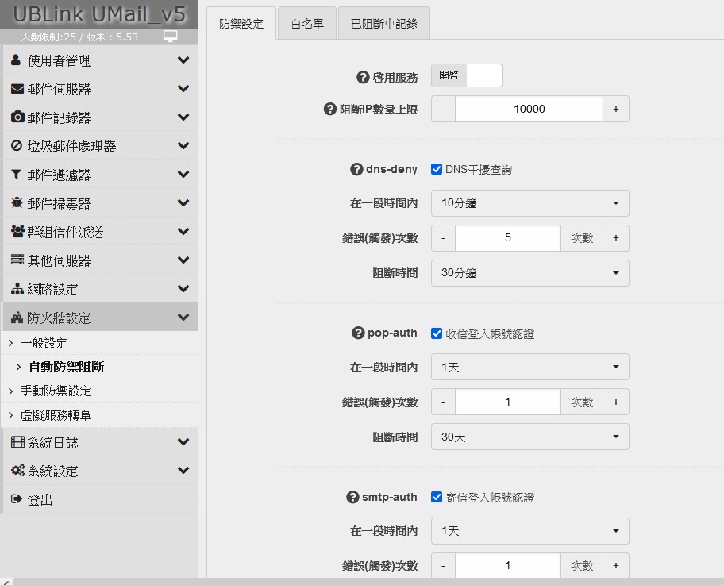724x585 pixels.
Task: Expand the 垃圾郵件處理器 sidebar menu
Action: point(99,146)
